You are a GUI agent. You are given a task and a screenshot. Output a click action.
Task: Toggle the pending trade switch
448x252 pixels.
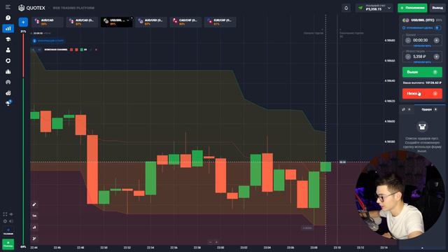437,28
